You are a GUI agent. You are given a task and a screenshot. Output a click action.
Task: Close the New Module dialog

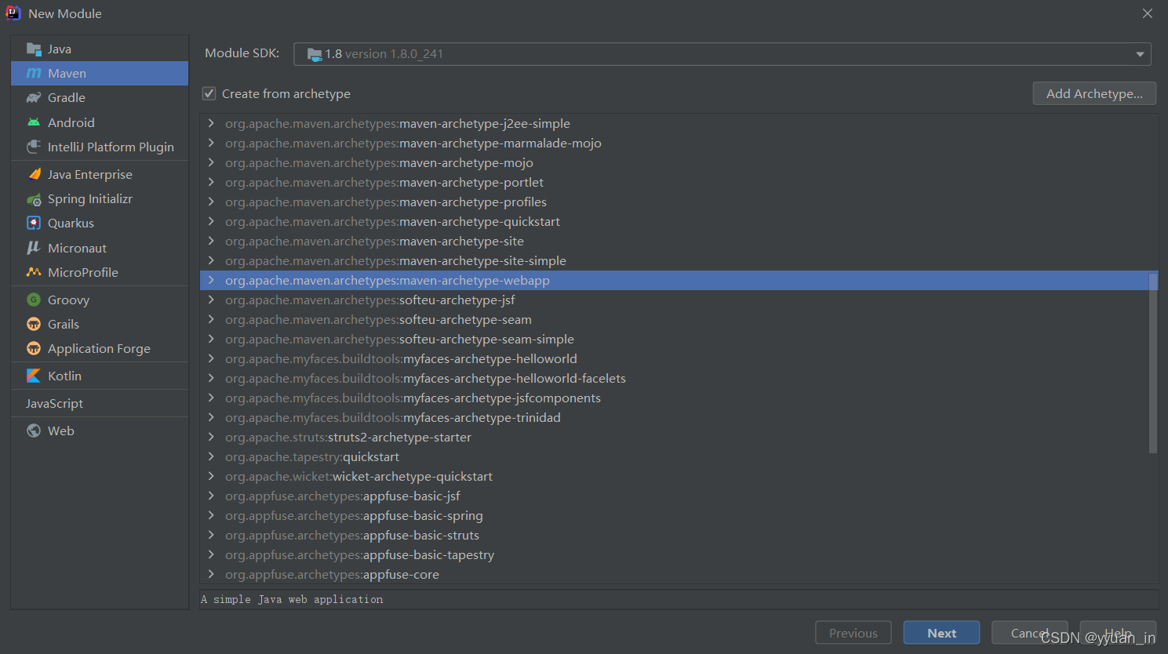coord(1148,13)
